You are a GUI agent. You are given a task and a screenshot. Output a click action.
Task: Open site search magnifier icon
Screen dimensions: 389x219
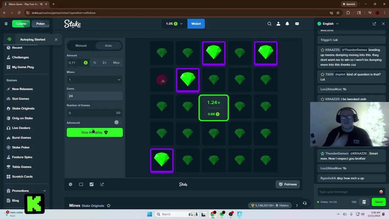(269, 24)
